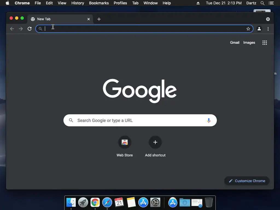Click the Customize Chrome button
The width and height of the screenshot is (280, 210).
[x=247, y=181]
